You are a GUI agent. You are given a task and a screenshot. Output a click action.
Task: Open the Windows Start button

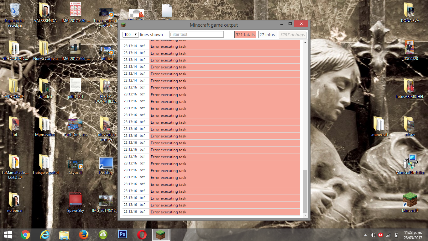pyautogui.click(x=8, y=235)
